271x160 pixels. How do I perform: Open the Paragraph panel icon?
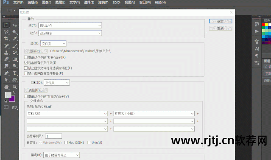click(x=257, y=56)
